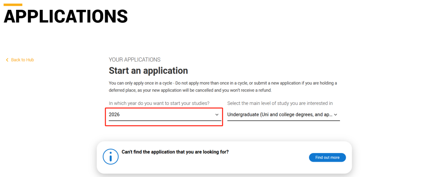424x177 pixels.
Task: Click the yellow accent bar above APPLICATIONS
Action: 13,5
